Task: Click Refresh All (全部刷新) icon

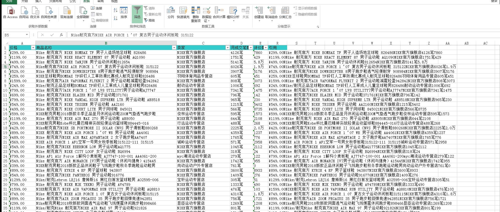Action: click(83, 11)
